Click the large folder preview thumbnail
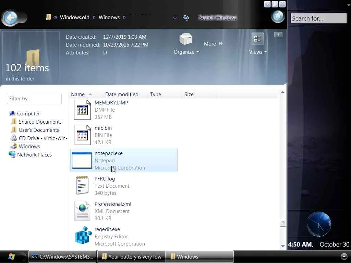Image resolution: width=351 pixels, height=263 pixels. [x=33, y=58]
